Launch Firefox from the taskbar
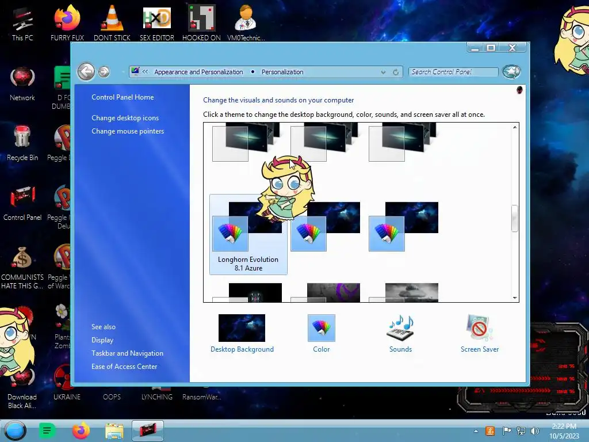Viewport: 589px width, 442px height. 81,430
